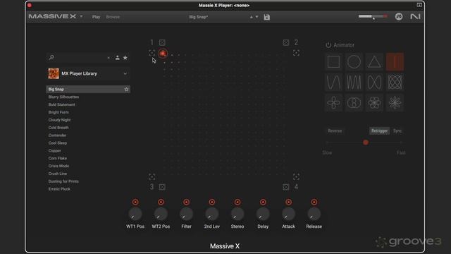451x254 pixels.
Task: Click the capture snapshot icon at corner 3
Action: point(152,176)
